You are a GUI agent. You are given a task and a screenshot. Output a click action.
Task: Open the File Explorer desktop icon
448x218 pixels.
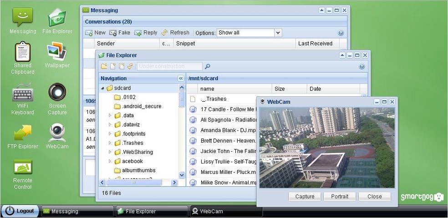(57, 21)
